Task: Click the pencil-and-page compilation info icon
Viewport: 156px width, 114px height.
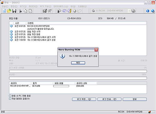Action: click(45, 11)
